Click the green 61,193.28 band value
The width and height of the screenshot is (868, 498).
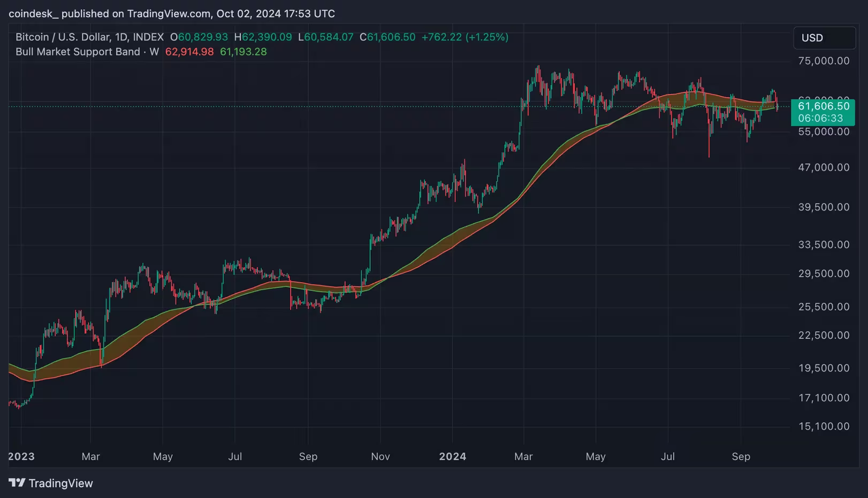(243, 51)
